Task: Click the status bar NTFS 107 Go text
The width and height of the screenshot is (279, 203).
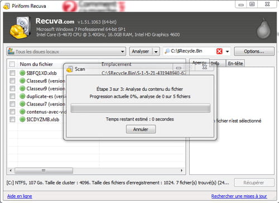Action: 118,182
